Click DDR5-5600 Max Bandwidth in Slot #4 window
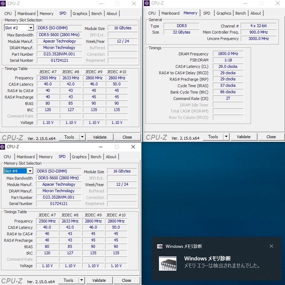 click(x=59, y=178)
